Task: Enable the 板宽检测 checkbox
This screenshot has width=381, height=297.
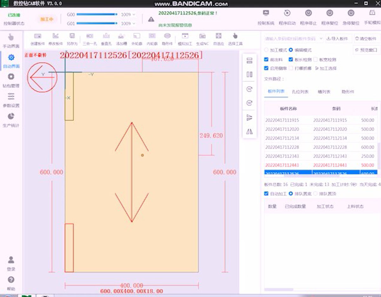Action: (315, 59)
